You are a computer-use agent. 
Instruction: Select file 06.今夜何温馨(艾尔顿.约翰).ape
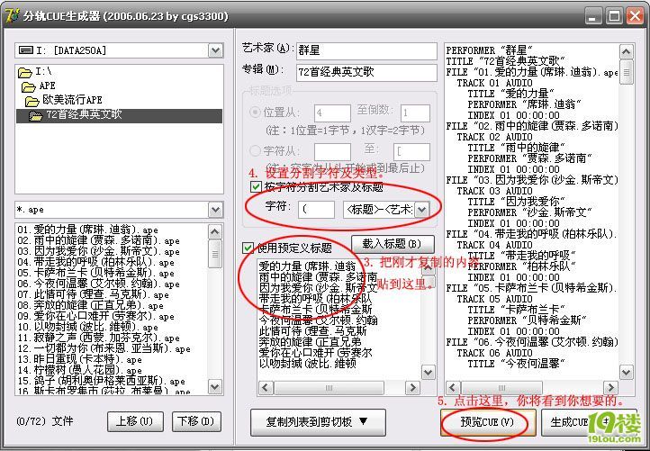pos(98,284)
